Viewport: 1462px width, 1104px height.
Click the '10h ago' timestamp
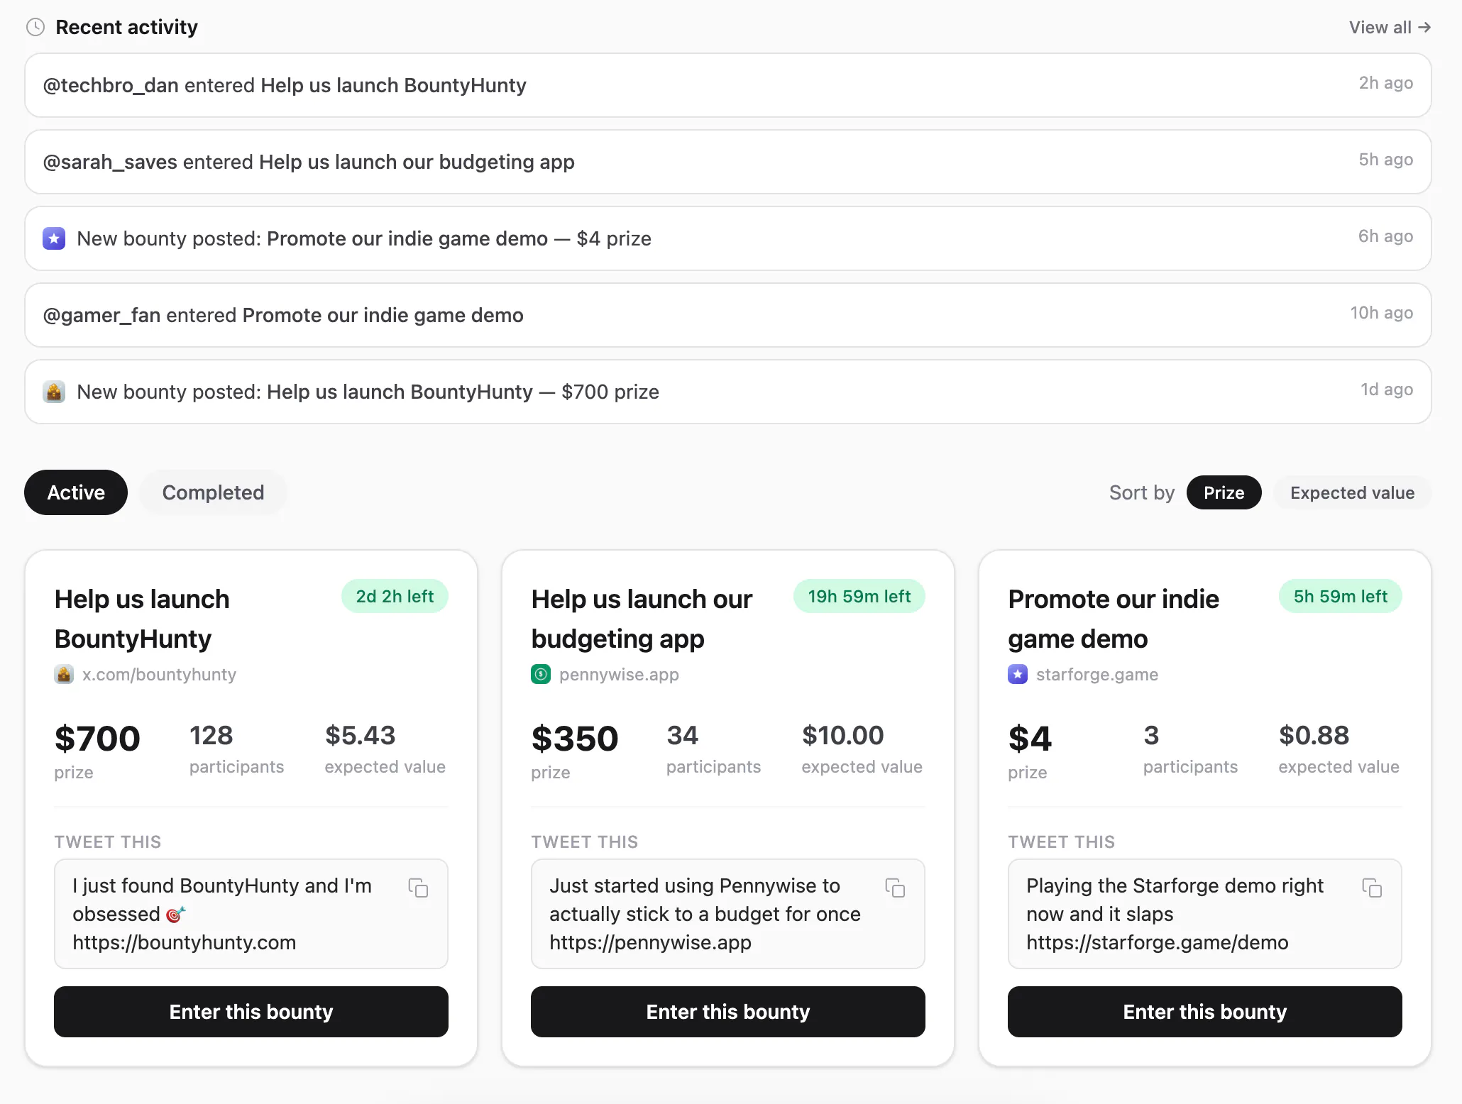click(1381, 313)
